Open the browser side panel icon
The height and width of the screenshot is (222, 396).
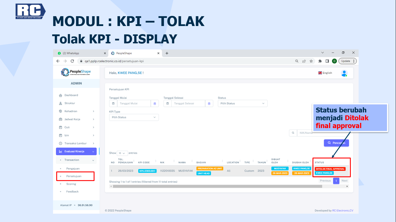(327, 61)
